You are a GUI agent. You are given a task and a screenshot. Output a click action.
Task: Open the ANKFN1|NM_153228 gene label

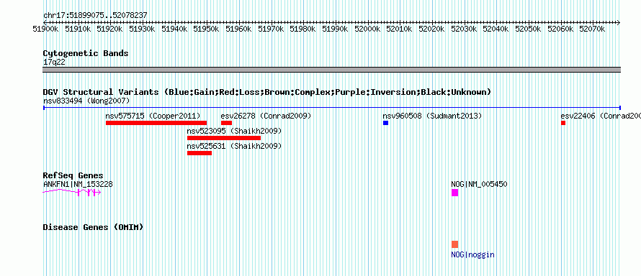pos(78,184)
